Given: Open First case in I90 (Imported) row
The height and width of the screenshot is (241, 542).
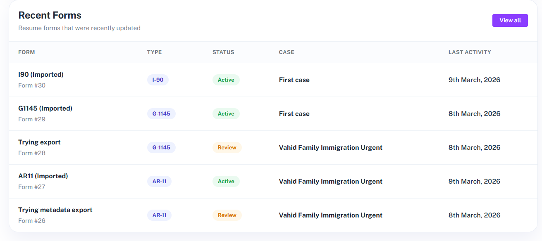Looking at the screenshot, I should click(x=294, y=80).
